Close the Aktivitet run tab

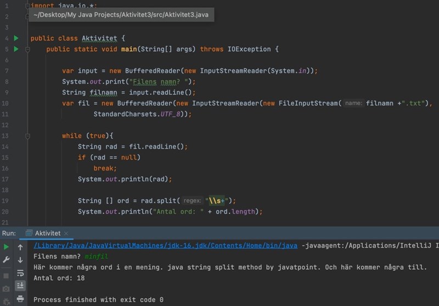click(x=66, y=234)
